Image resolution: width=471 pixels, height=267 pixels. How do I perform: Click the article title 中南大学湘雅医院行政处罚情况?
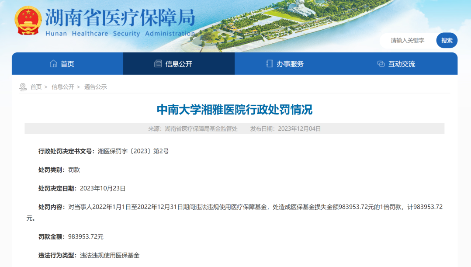click(235, 110)
